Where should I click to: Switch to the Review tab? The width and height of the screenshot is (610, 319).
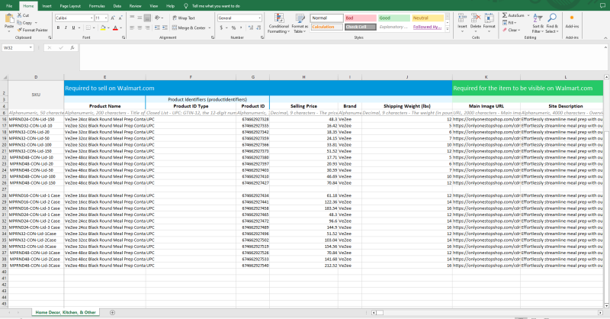click(136, 6)
